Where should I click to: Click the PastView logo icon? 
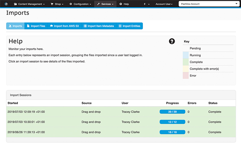coord(6,4)
